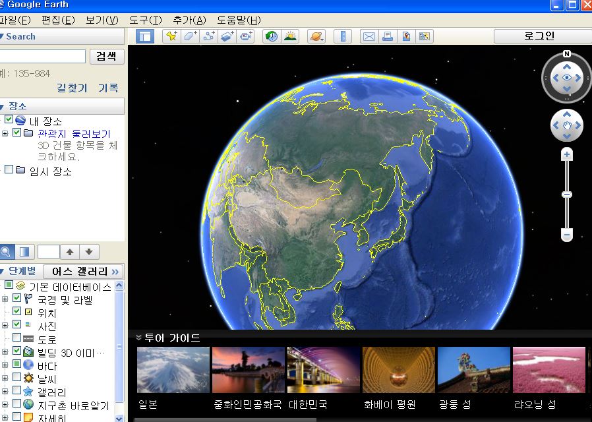Click the panel view toggle icon next to the magnifier
Viewport: 592px width, 422px height.
point(25,252)
